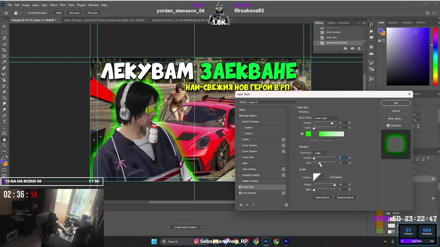Viewport: 440px width, 247px height.
Task: Open the Technique Softer dropdown
Action: coord(320,153)
